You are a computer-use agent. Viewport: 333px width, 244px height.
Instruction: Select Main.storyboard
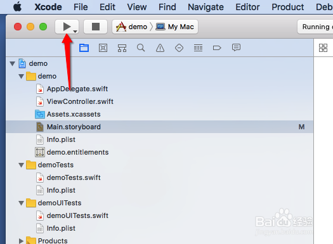[160, 127]
